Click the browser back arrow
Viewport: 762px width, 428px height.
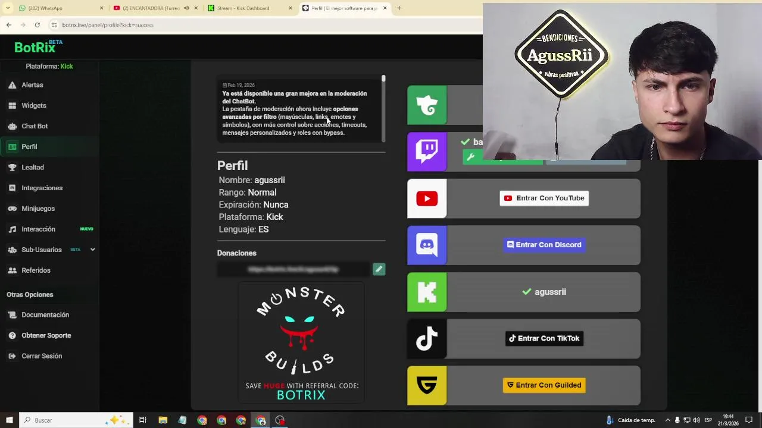(x=8, y=25)
